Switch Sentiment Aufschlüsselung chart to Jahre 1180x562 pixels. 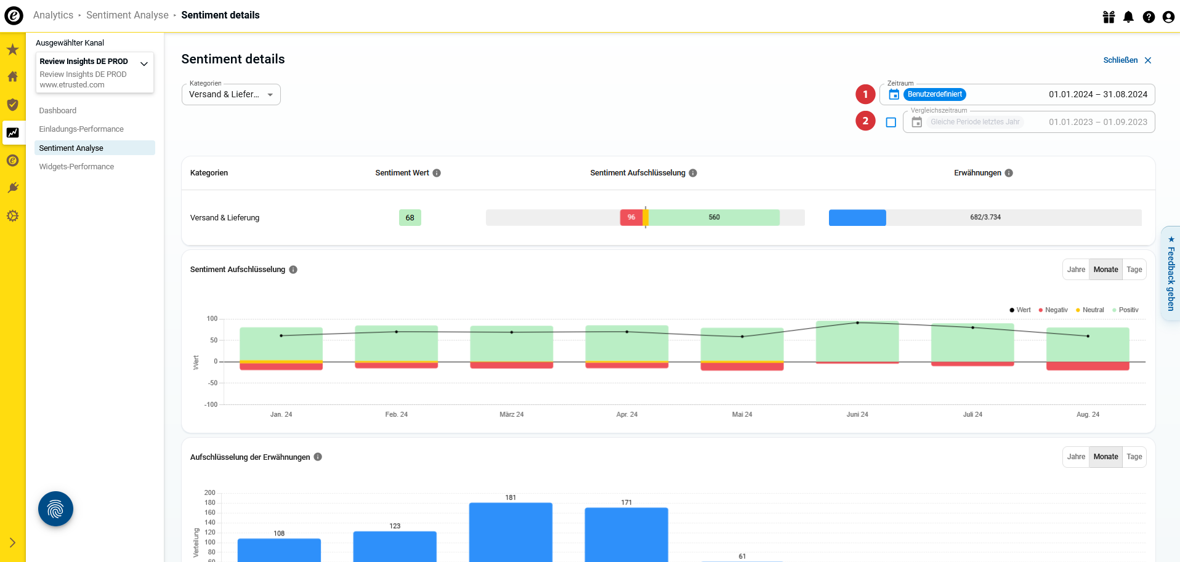click(1076, 270)
